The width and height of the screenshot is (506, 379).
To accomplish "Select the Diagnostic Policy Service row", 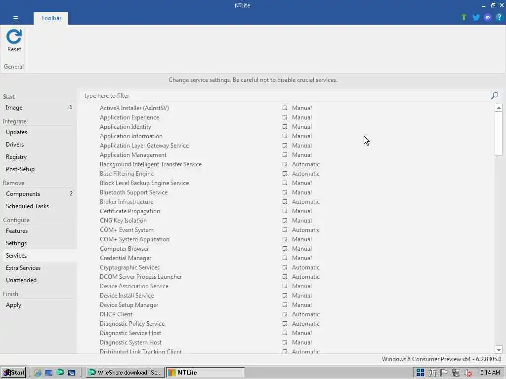I will tap(287, 324).
